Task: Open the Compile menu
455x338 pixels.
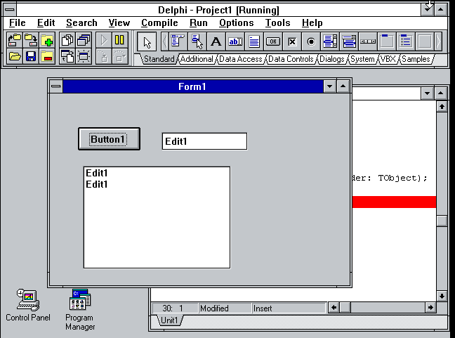Action: click(159, 23)
